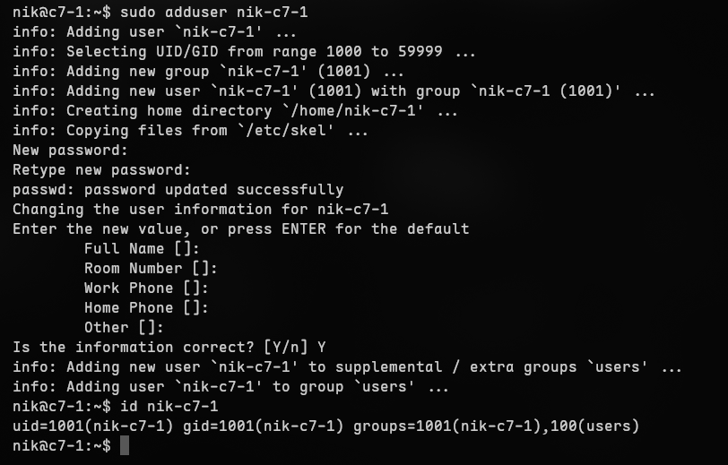Click the 'New password:' prompt line

70,151
